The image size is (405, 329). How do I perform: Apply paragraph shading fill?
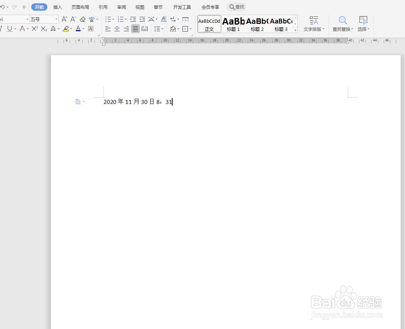click(173, 29)
